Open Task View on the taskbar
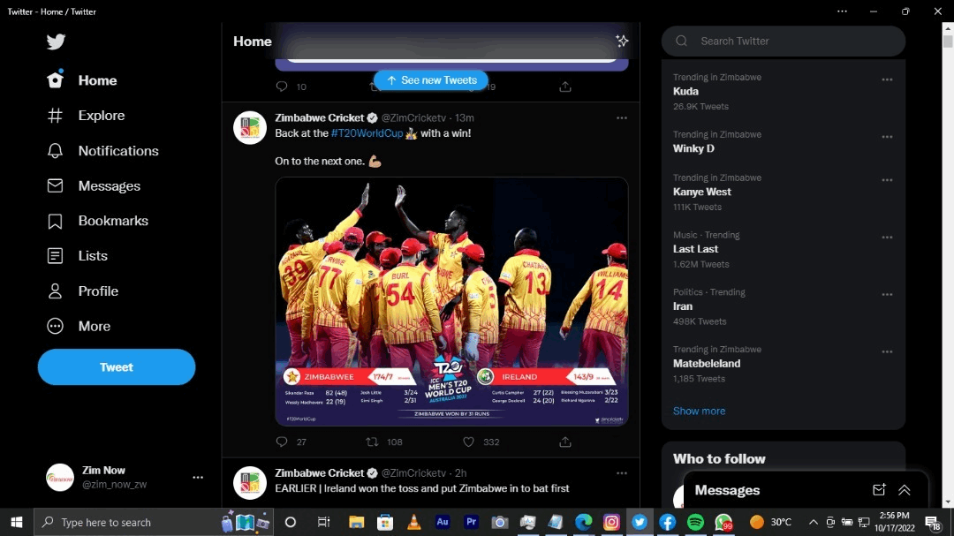This screenshot has height=536, width=954. 323,522
